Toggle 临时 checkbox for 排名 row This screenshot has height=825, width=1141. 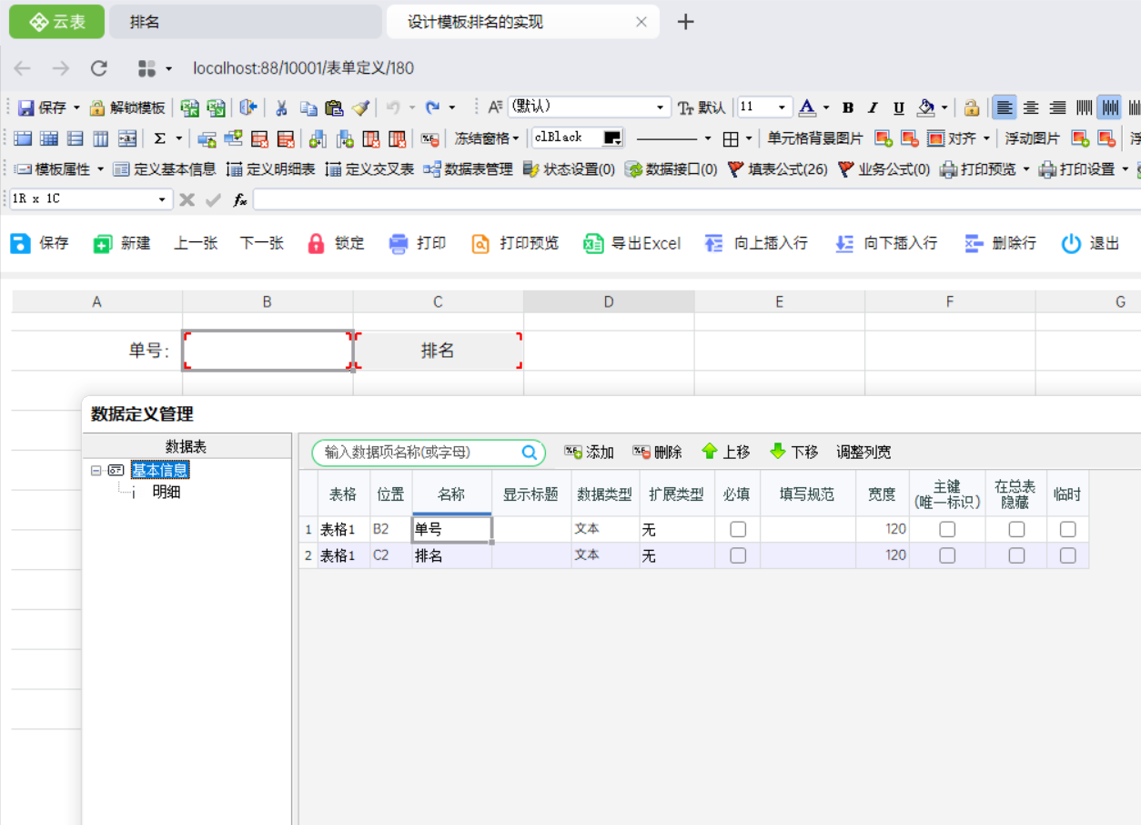click(1067, 555)
